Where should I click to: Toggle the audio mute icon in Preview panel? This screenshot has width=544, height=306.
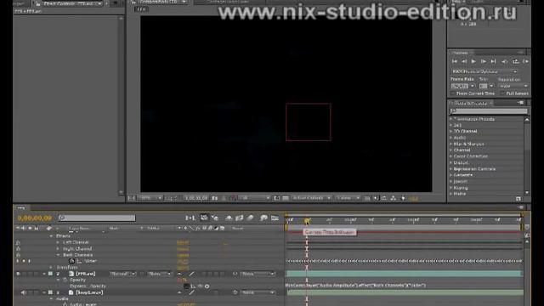(x=504, y=61)
